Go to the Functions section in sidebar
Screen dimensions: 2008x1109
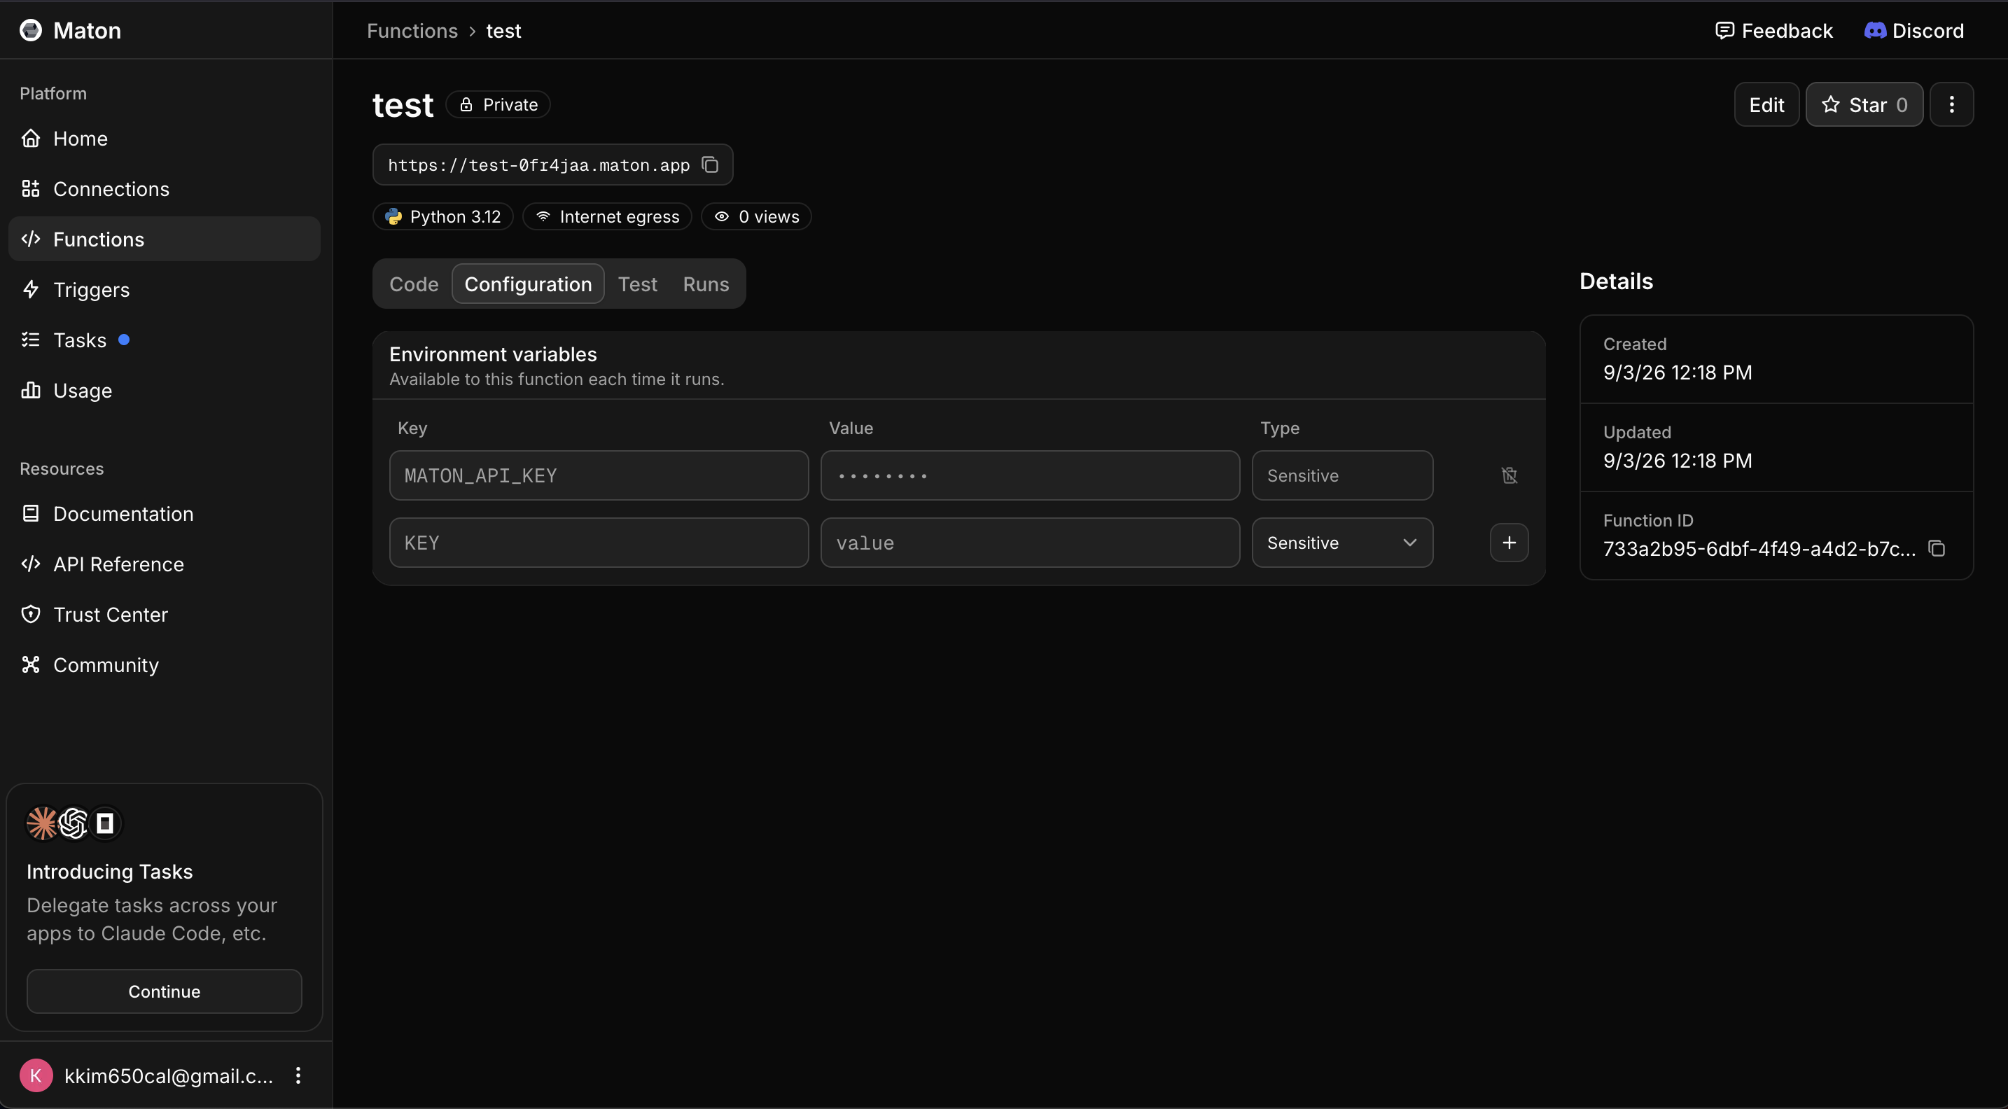[x=164, y=239]
